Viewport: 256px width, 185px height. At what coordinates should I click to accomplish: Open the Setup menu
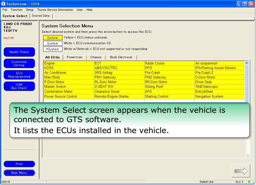[30, 10]
